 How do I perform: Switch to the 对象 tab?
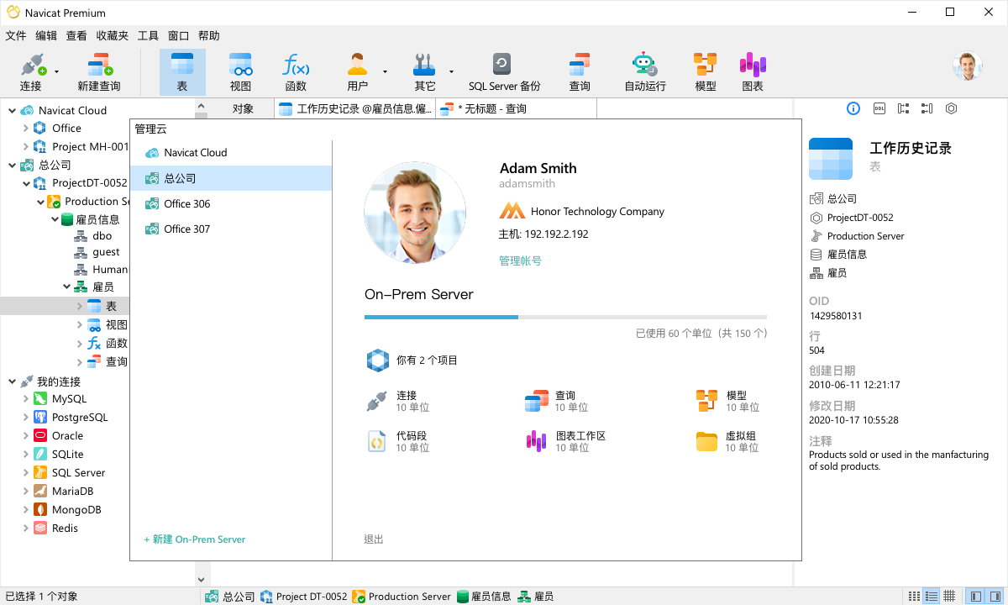coord(243,108)
